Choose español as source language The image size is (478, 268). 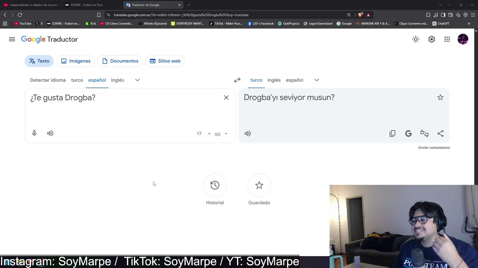[x=97, y=80]
